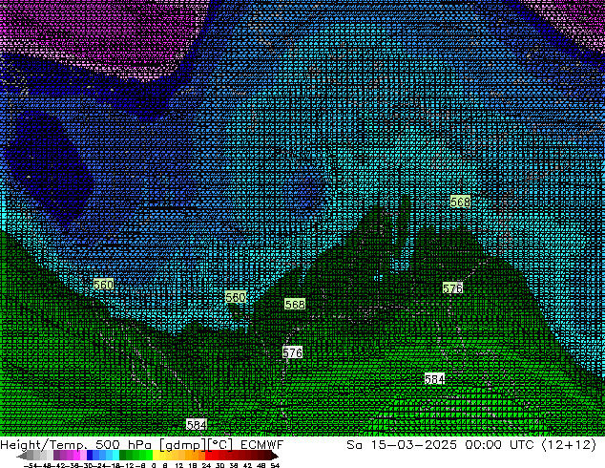Screen dimensions: 605x468
Task: Click the 560 contour label nearest the left edge
Action: coord(103,285)
